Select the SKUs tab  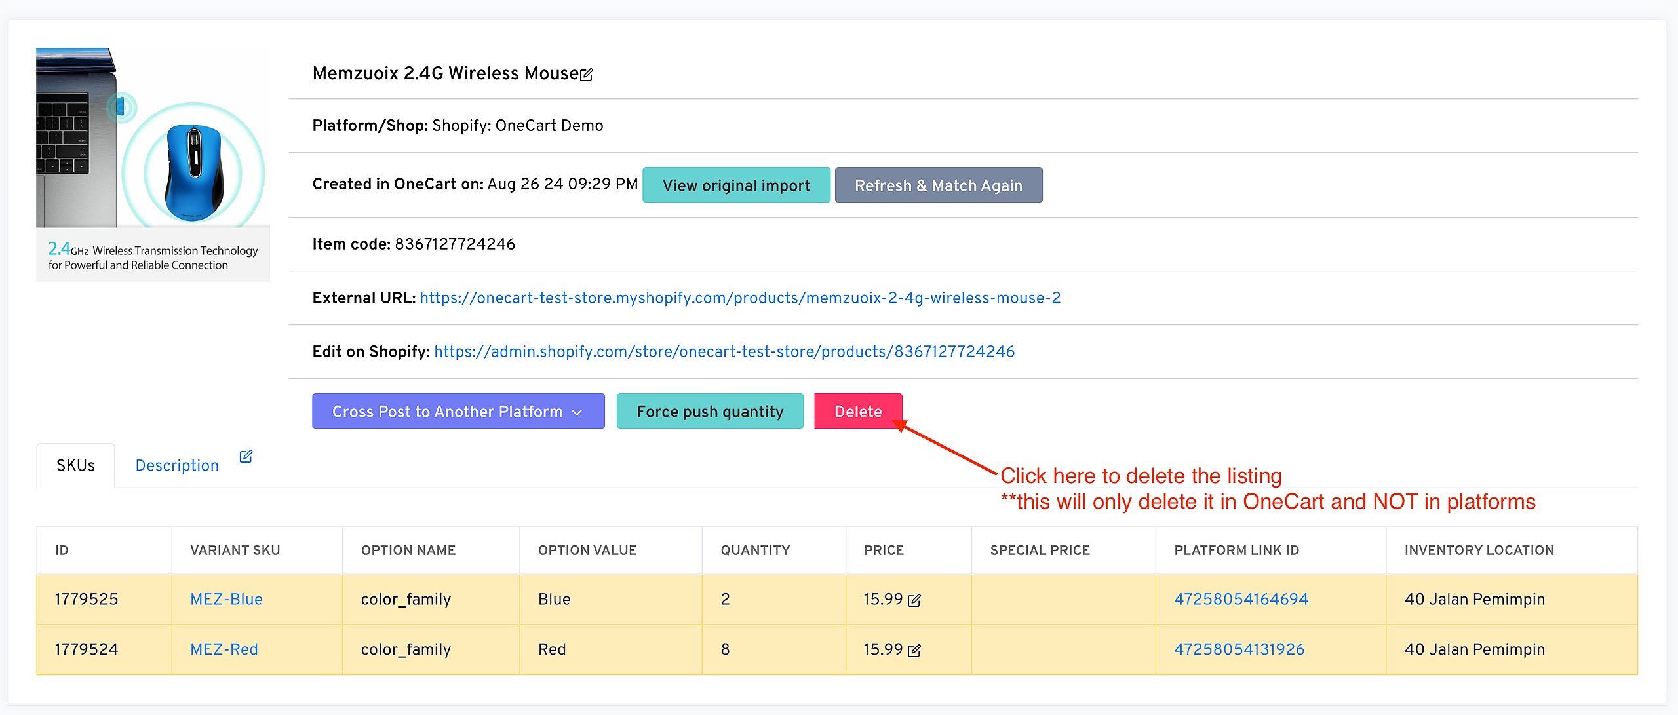point(75,465)
